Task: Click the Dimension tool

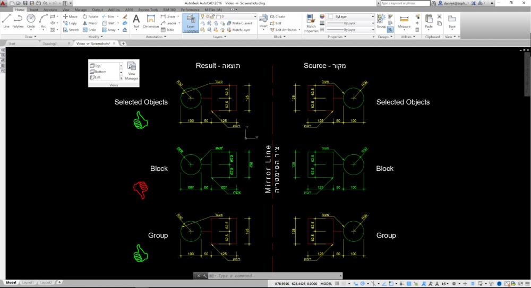Action: tap(151, 21)
